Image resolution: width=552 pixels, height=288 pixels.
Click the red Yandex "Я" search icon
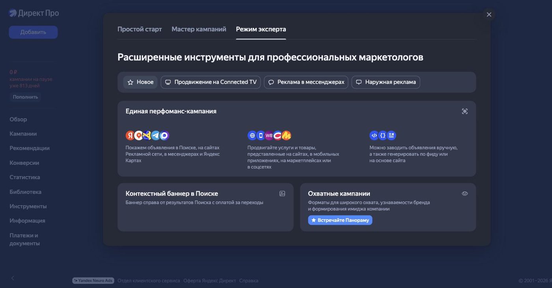pos(130,135)
